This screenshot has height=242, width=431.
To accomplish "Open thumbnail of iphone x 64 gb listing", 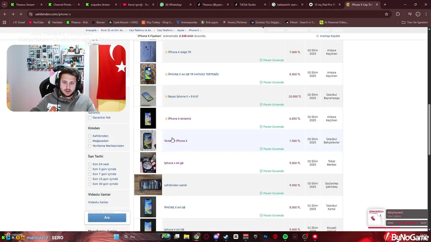I will tap(148, 163).
